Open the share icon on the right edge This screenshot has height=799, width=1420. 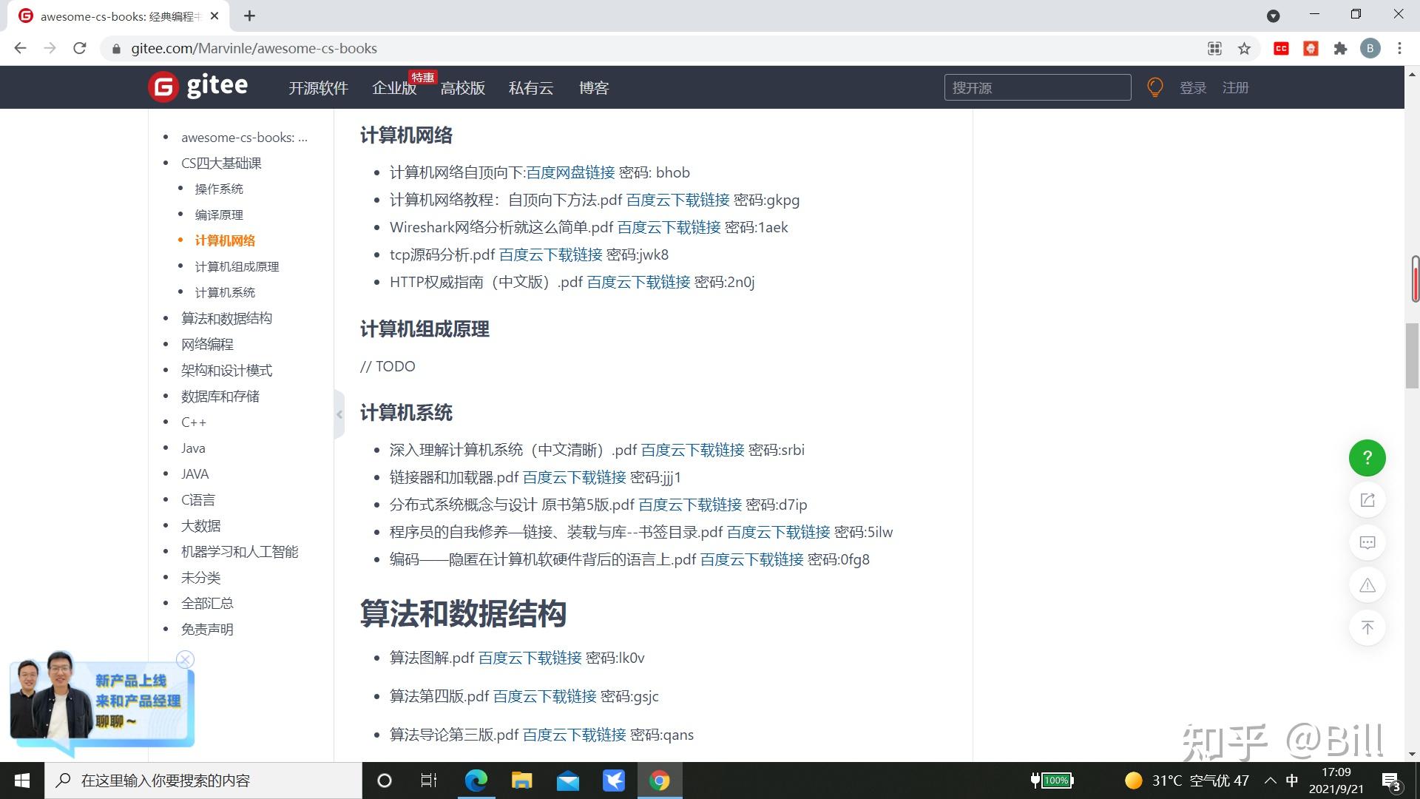(x=1367, y=499)
